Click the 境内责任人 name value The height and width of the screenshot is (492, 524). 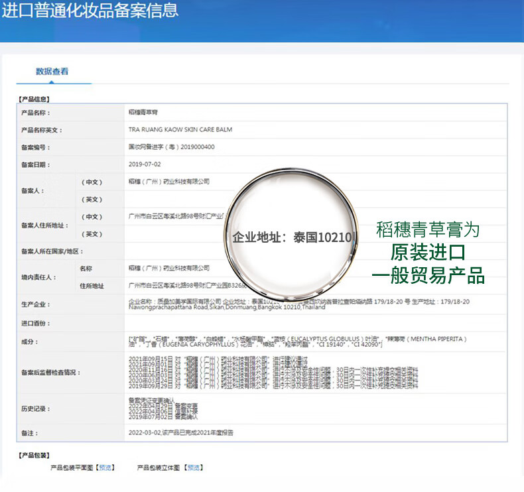pyautogui.click(x=168, y=269)
